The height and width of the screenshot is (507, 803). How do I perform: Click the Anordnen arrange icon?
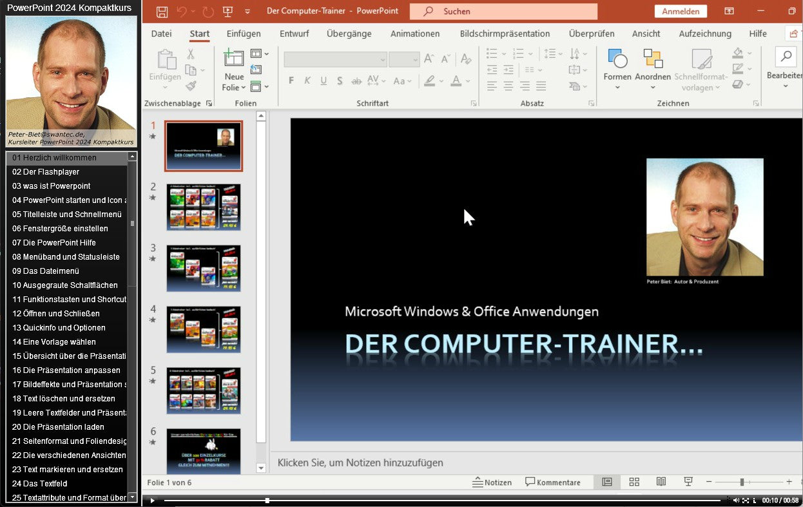tap(653, 59)
